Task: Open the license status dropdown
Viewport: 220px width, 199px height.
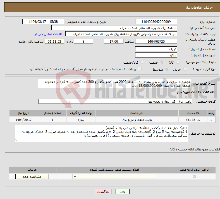Action: (x=114, y=176)
